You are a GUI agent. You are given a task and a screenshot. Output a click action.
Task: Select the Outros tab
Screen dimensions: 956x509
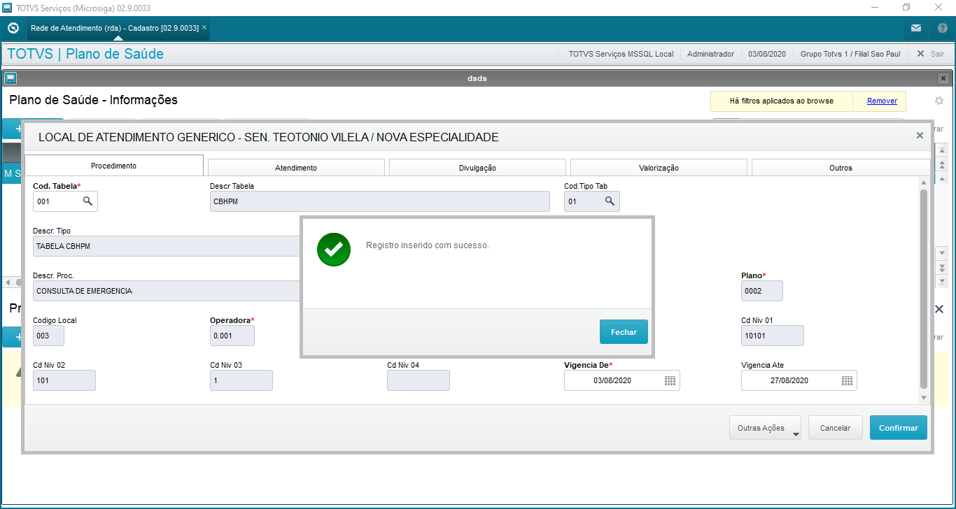point(841,168)
